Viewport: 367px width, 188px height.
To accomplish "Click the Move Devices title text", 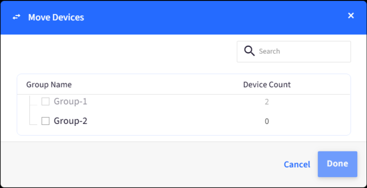I will (x=56, y=17).
